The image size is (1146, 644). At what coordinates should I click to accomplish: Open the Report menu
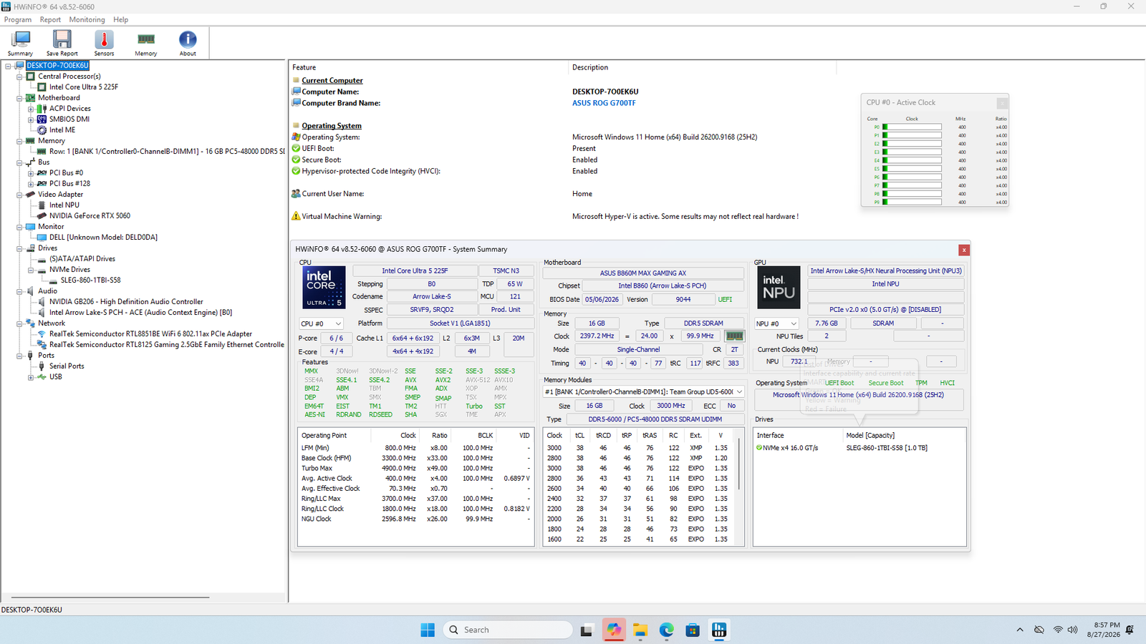point(50,20)
